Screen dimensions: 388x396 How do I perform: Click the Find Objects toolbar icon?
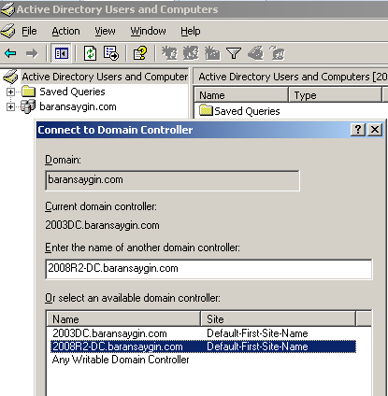pyautogui.click(x=255, y=53)
